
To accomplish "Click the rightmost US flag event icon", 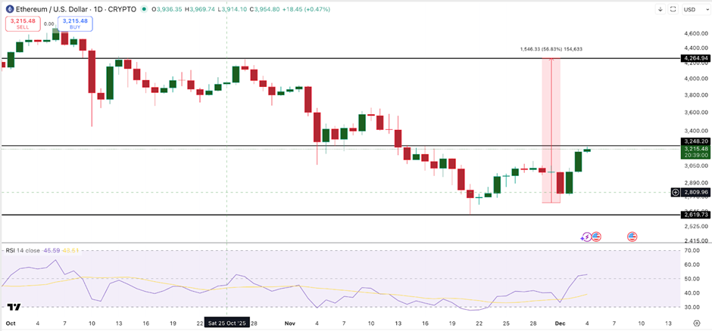I will click(632, 237).
